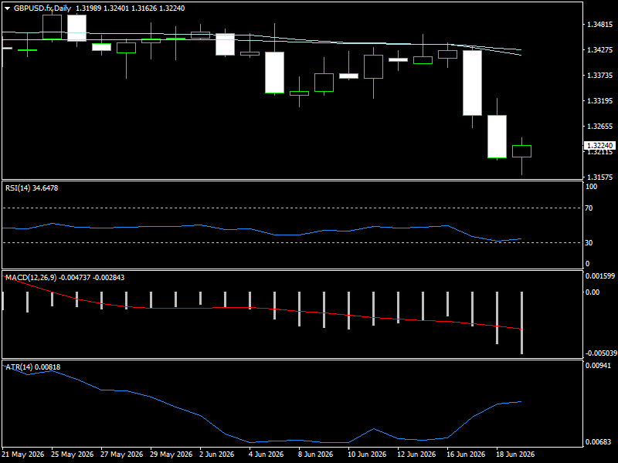Click the 16 Jun 2026 date label
618x463 pixels.
(466, 455)
